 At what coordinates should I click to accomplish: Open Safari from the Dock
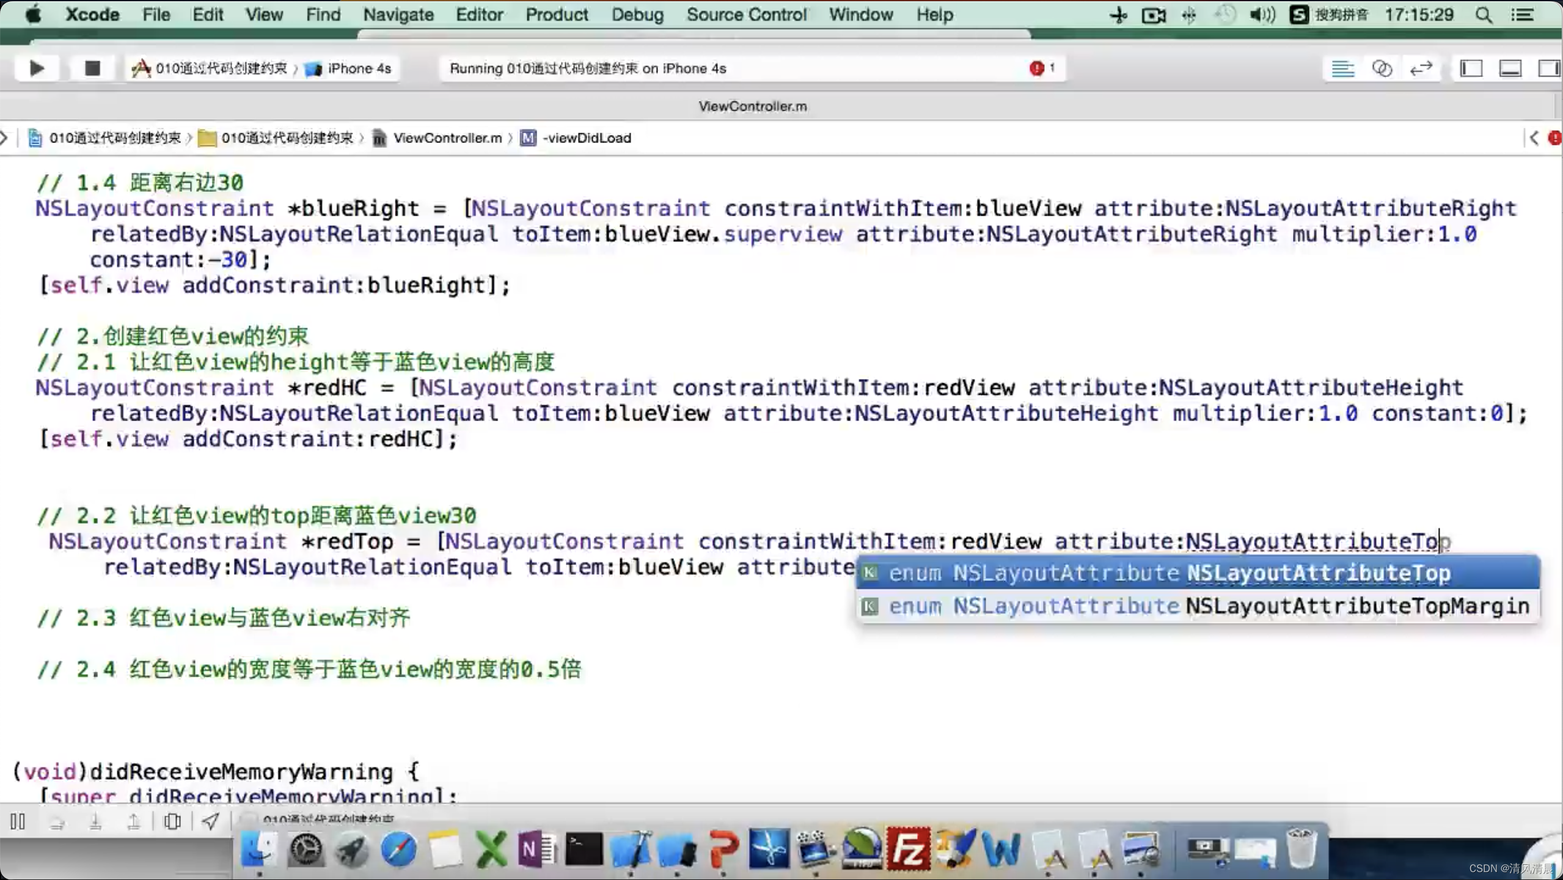398,849
